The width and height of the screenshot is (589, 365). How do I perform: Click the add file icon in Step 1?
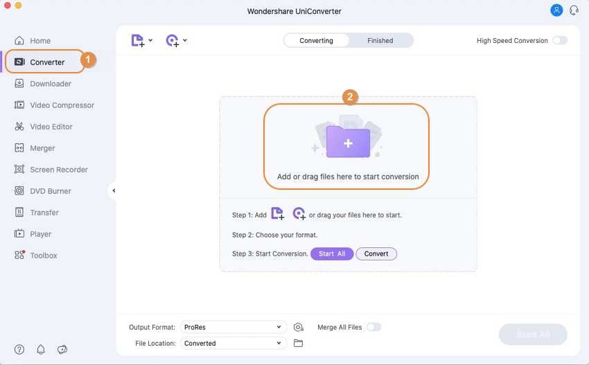click(x=278, y=214)
